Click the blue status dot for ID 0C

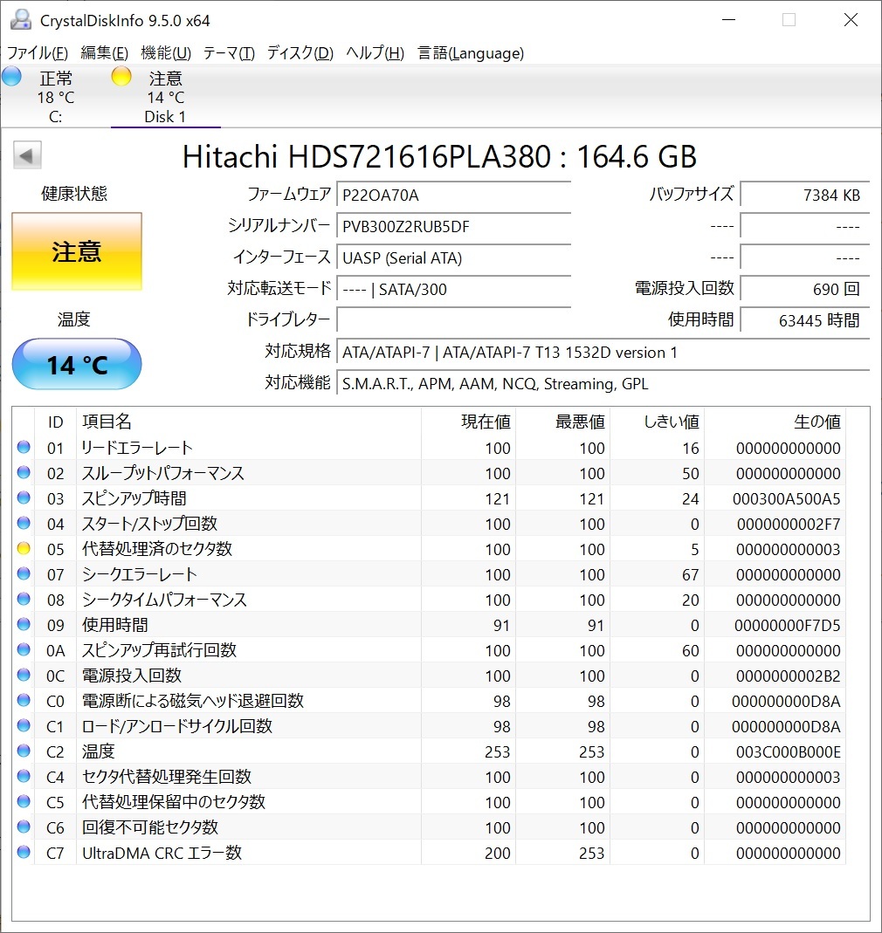tap(24, 675)
